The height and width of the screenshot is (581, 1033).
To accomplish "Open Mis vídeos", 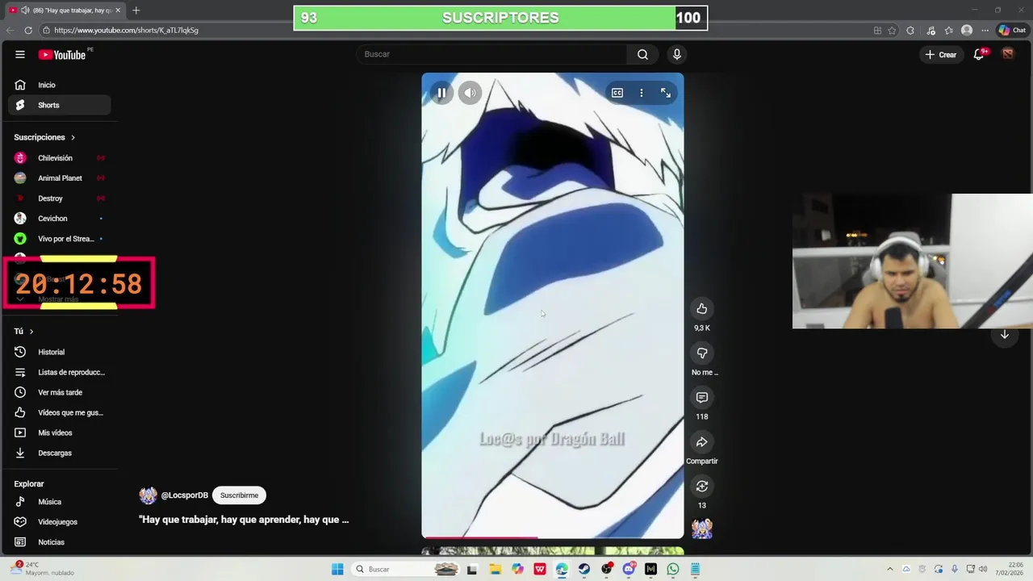I will tap(60, 433).
